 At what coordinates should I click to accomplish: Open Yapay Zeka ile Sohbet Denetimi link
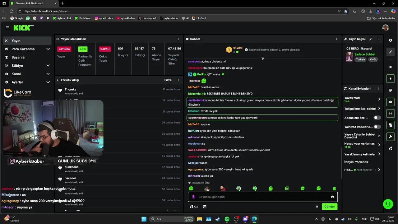click(362, 136)
